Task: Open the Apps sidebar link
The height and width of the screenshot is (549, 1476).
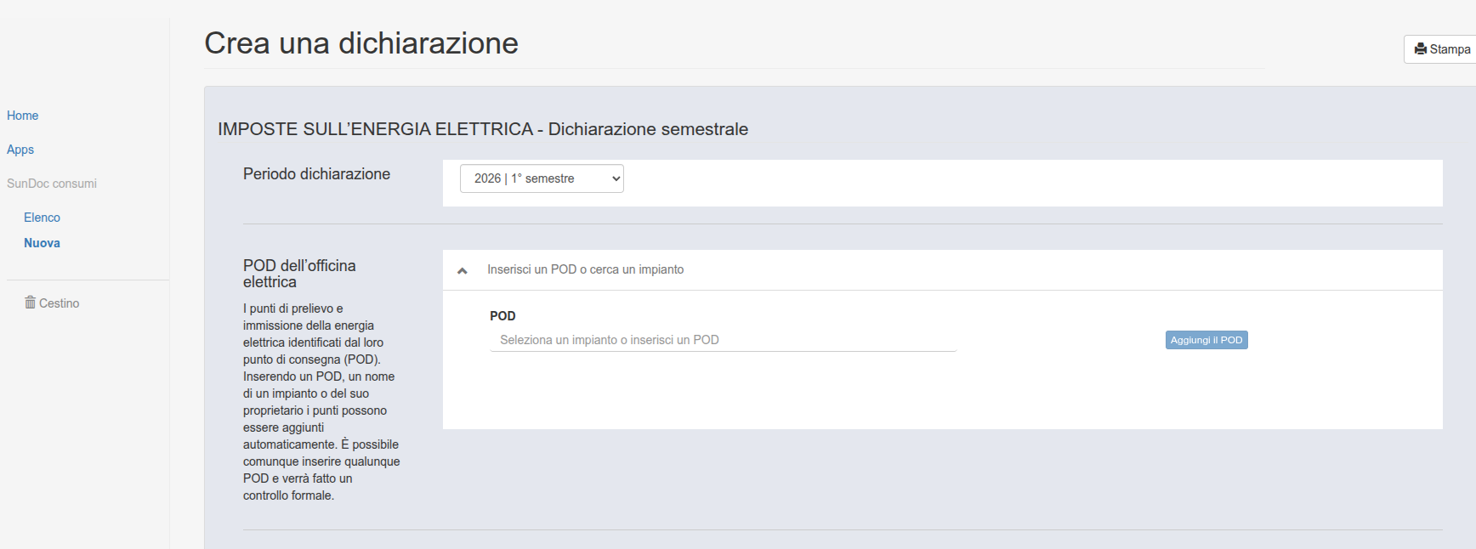Action: coord(20,150)
